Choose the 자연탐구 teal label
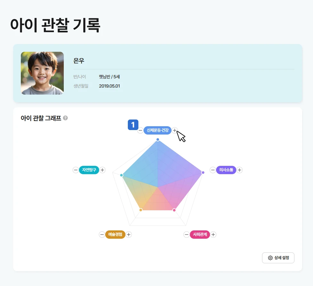This screenshot has width=313, height=286. [x=89, y=170]
